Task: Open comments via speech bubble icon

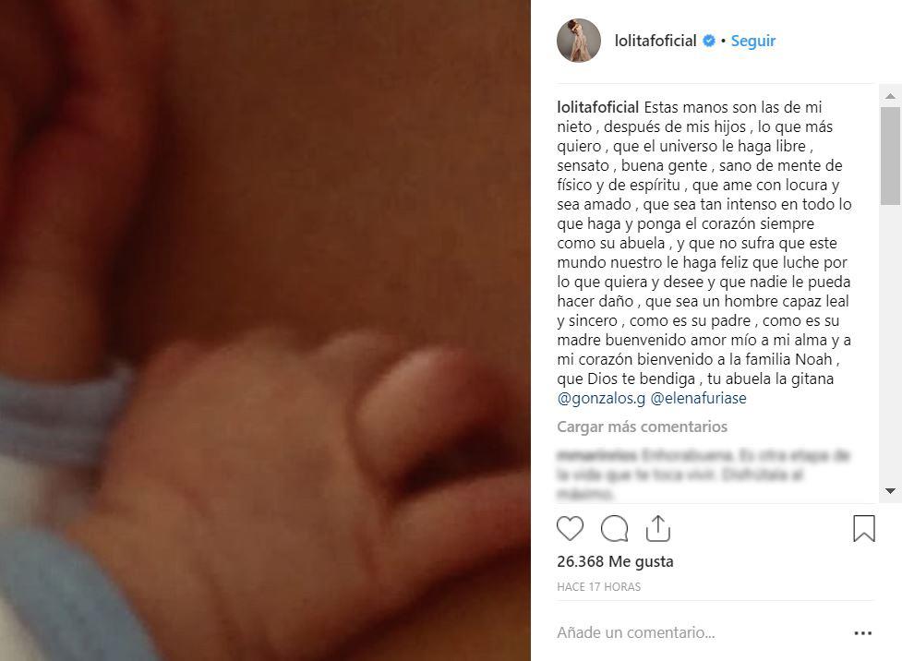Action: pos(614,528)
